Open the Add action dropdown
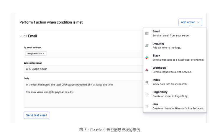Screen dimensions: 215x138 pos(190,22)
